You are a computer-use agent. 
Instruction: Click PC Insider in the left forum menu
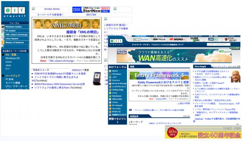point(11,31)
